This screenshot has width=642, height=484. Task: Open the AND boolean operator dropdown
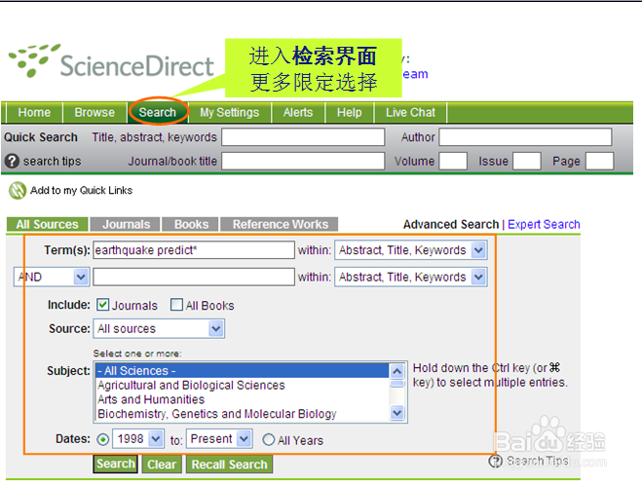[x=52, y=277]
